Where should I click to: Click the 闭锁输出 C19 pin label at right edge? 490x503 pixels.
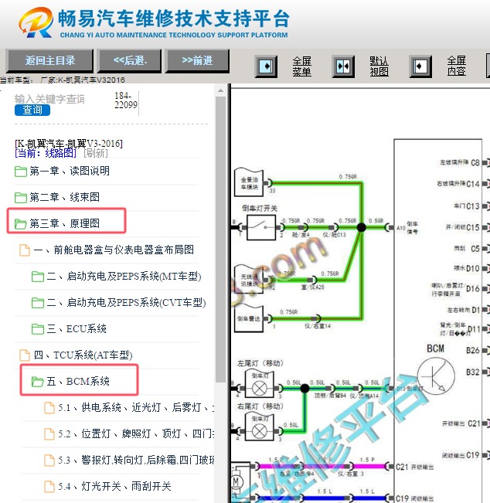click(x=461, y=455)
